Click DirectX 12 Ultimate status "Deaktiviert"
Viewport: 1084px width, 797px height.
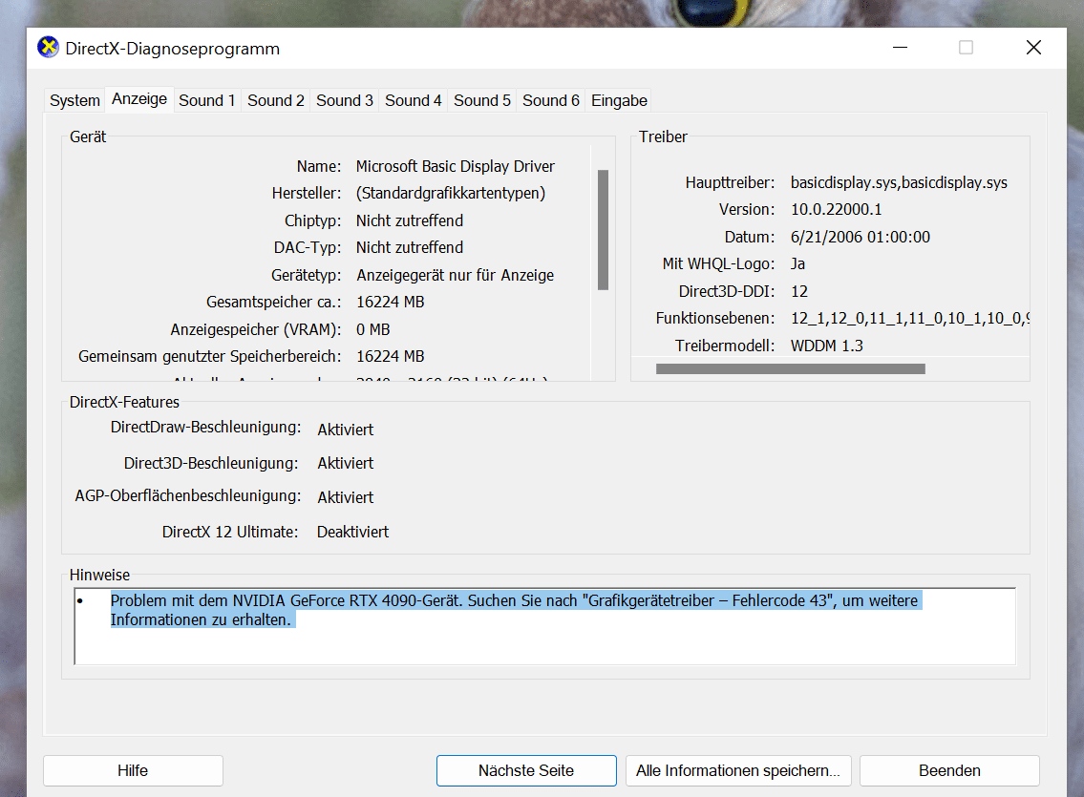pos(352,533)
